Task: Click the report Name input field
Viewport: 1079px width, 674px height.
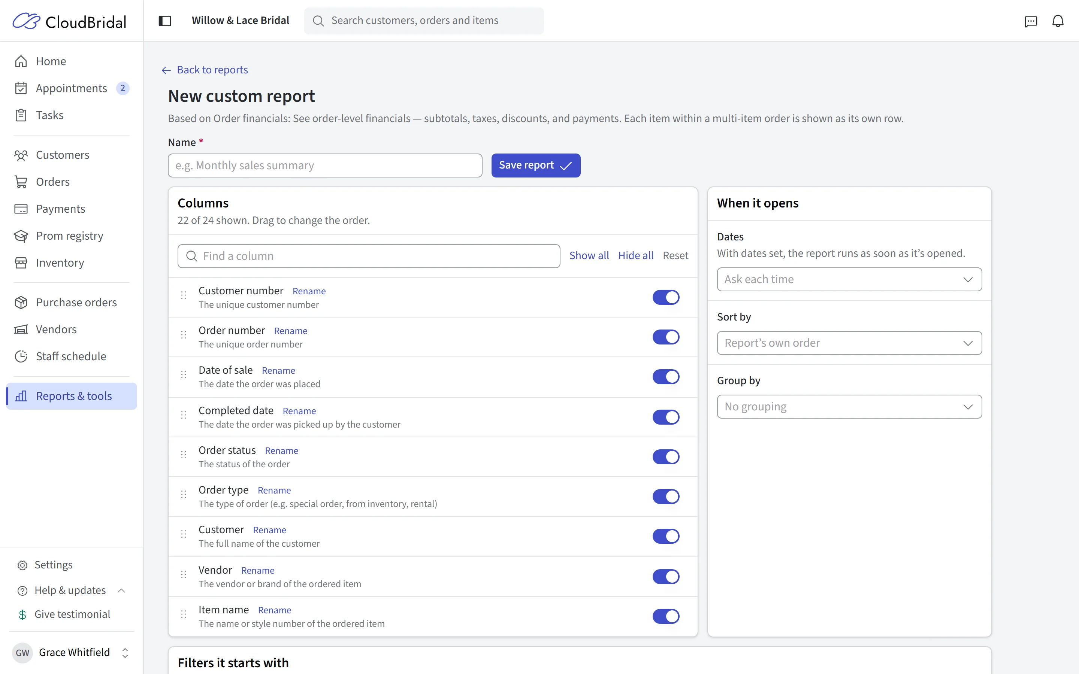Action: point(325,166)
